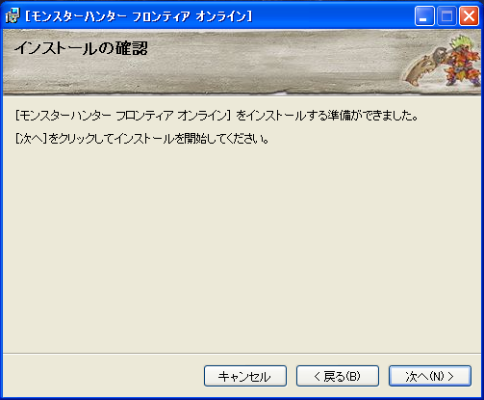484x400 pixels.
Task: Click the hunter's large sword in the banner
Action: [425, 67]
